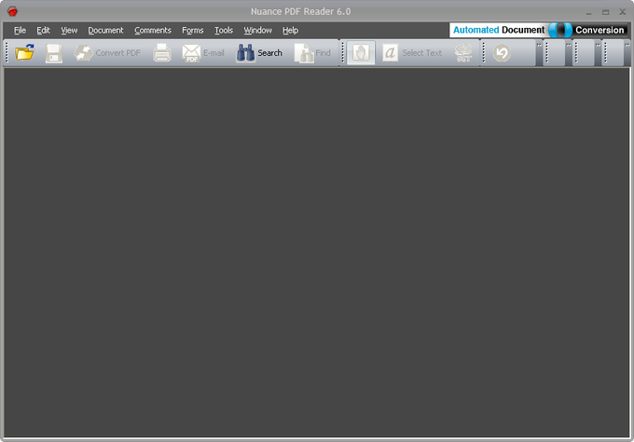This screenshot has height=442, width=634.
Task: Choose the Select Text tool icon
Action: (x=390, y=52)
